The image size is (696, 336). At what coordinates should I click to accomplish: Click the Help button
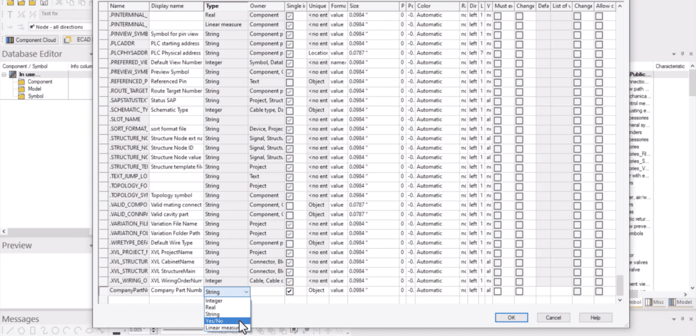596,318
